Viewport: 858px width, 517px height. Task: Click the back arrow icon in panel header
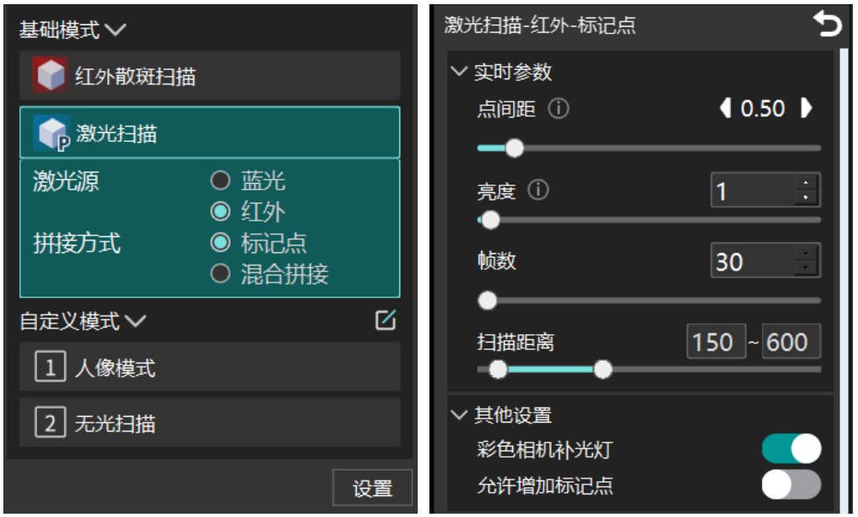pyautogui.click(x=827, y=24)
